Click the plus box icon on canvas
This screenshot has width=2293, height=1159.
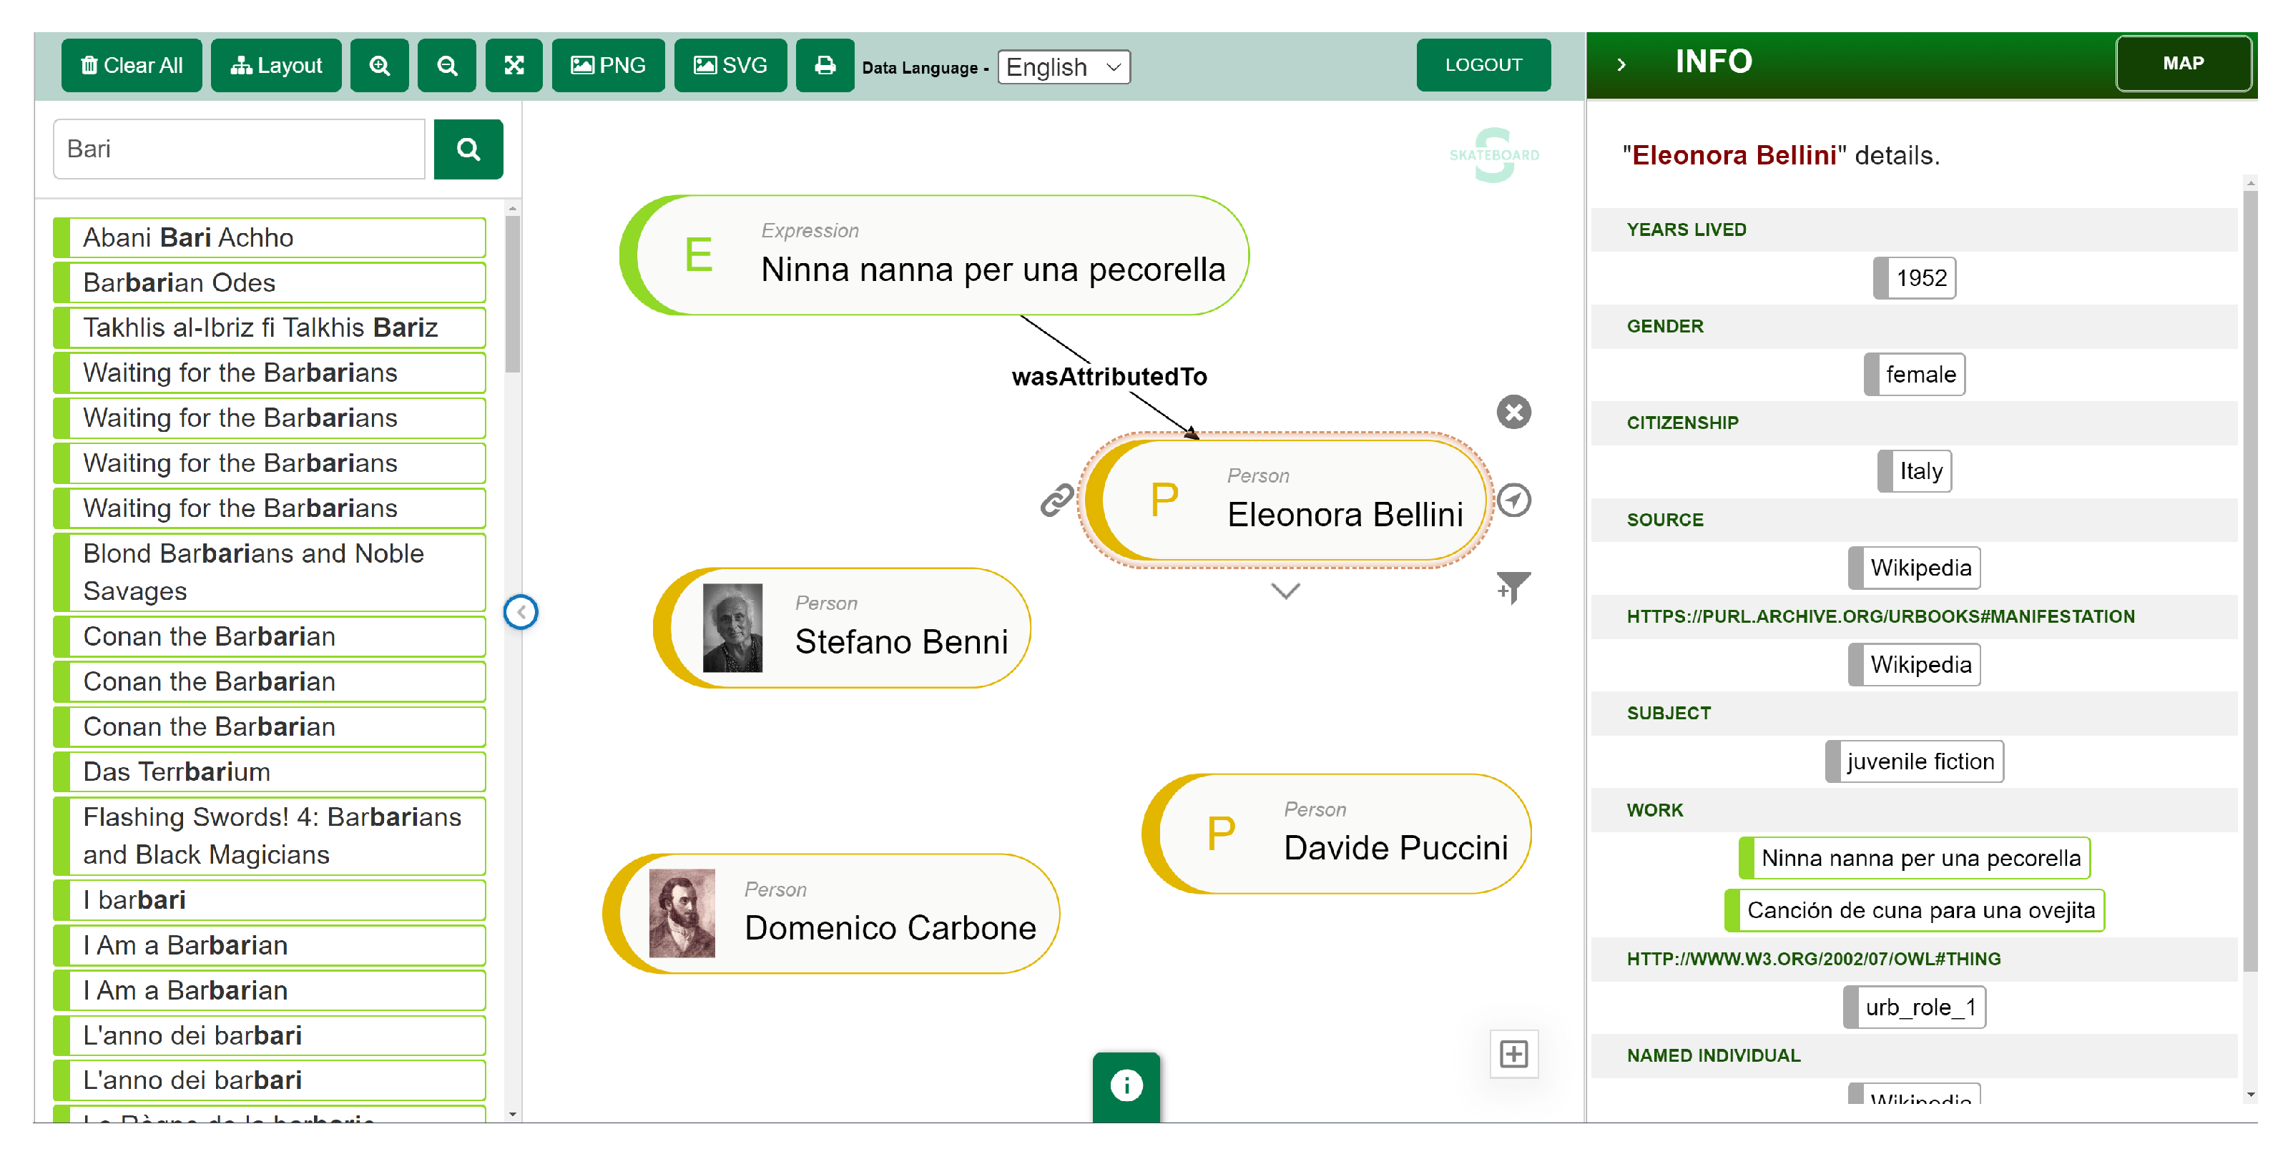[x=1513, y=1054]
